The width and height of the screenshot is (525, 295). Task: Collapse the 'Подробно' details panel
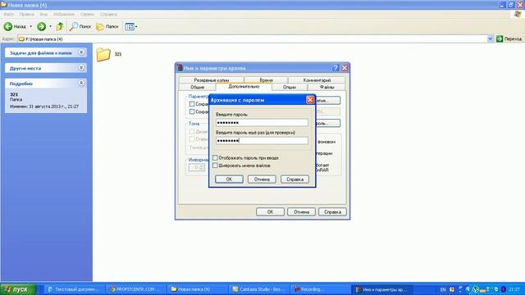81,83
